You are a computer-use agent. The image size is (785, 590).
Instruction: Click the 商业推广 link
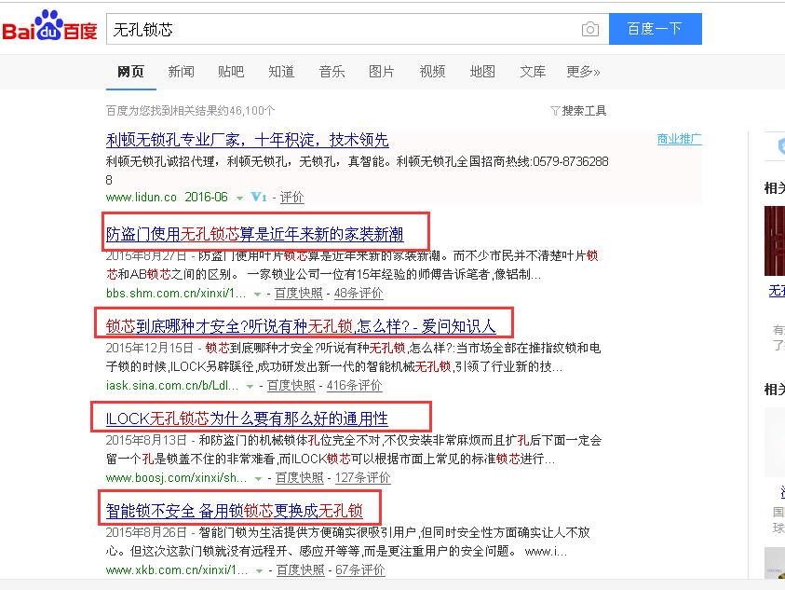pyautogui.click(x=680, y=139)
